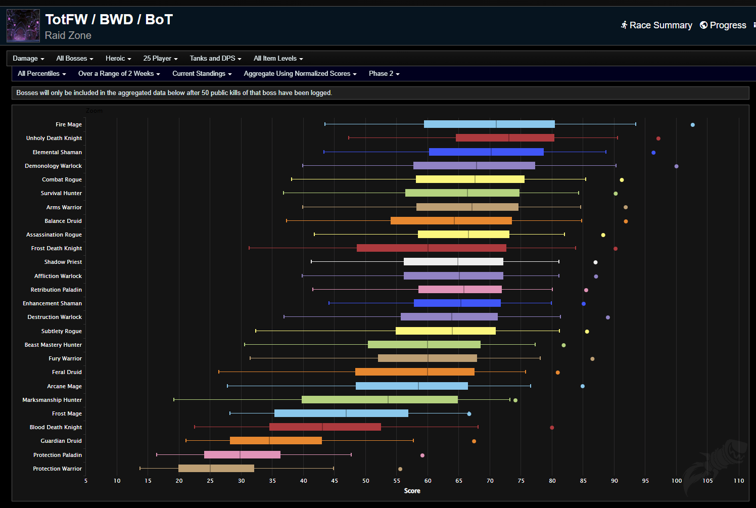Expand the Phase 2 dropdown

(x=384, y=74)
